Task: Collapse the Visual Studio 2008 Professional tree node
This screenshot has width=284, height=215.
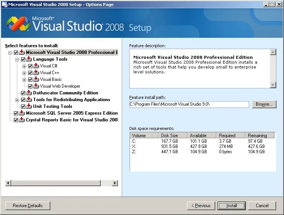Action: coord(10,53)
